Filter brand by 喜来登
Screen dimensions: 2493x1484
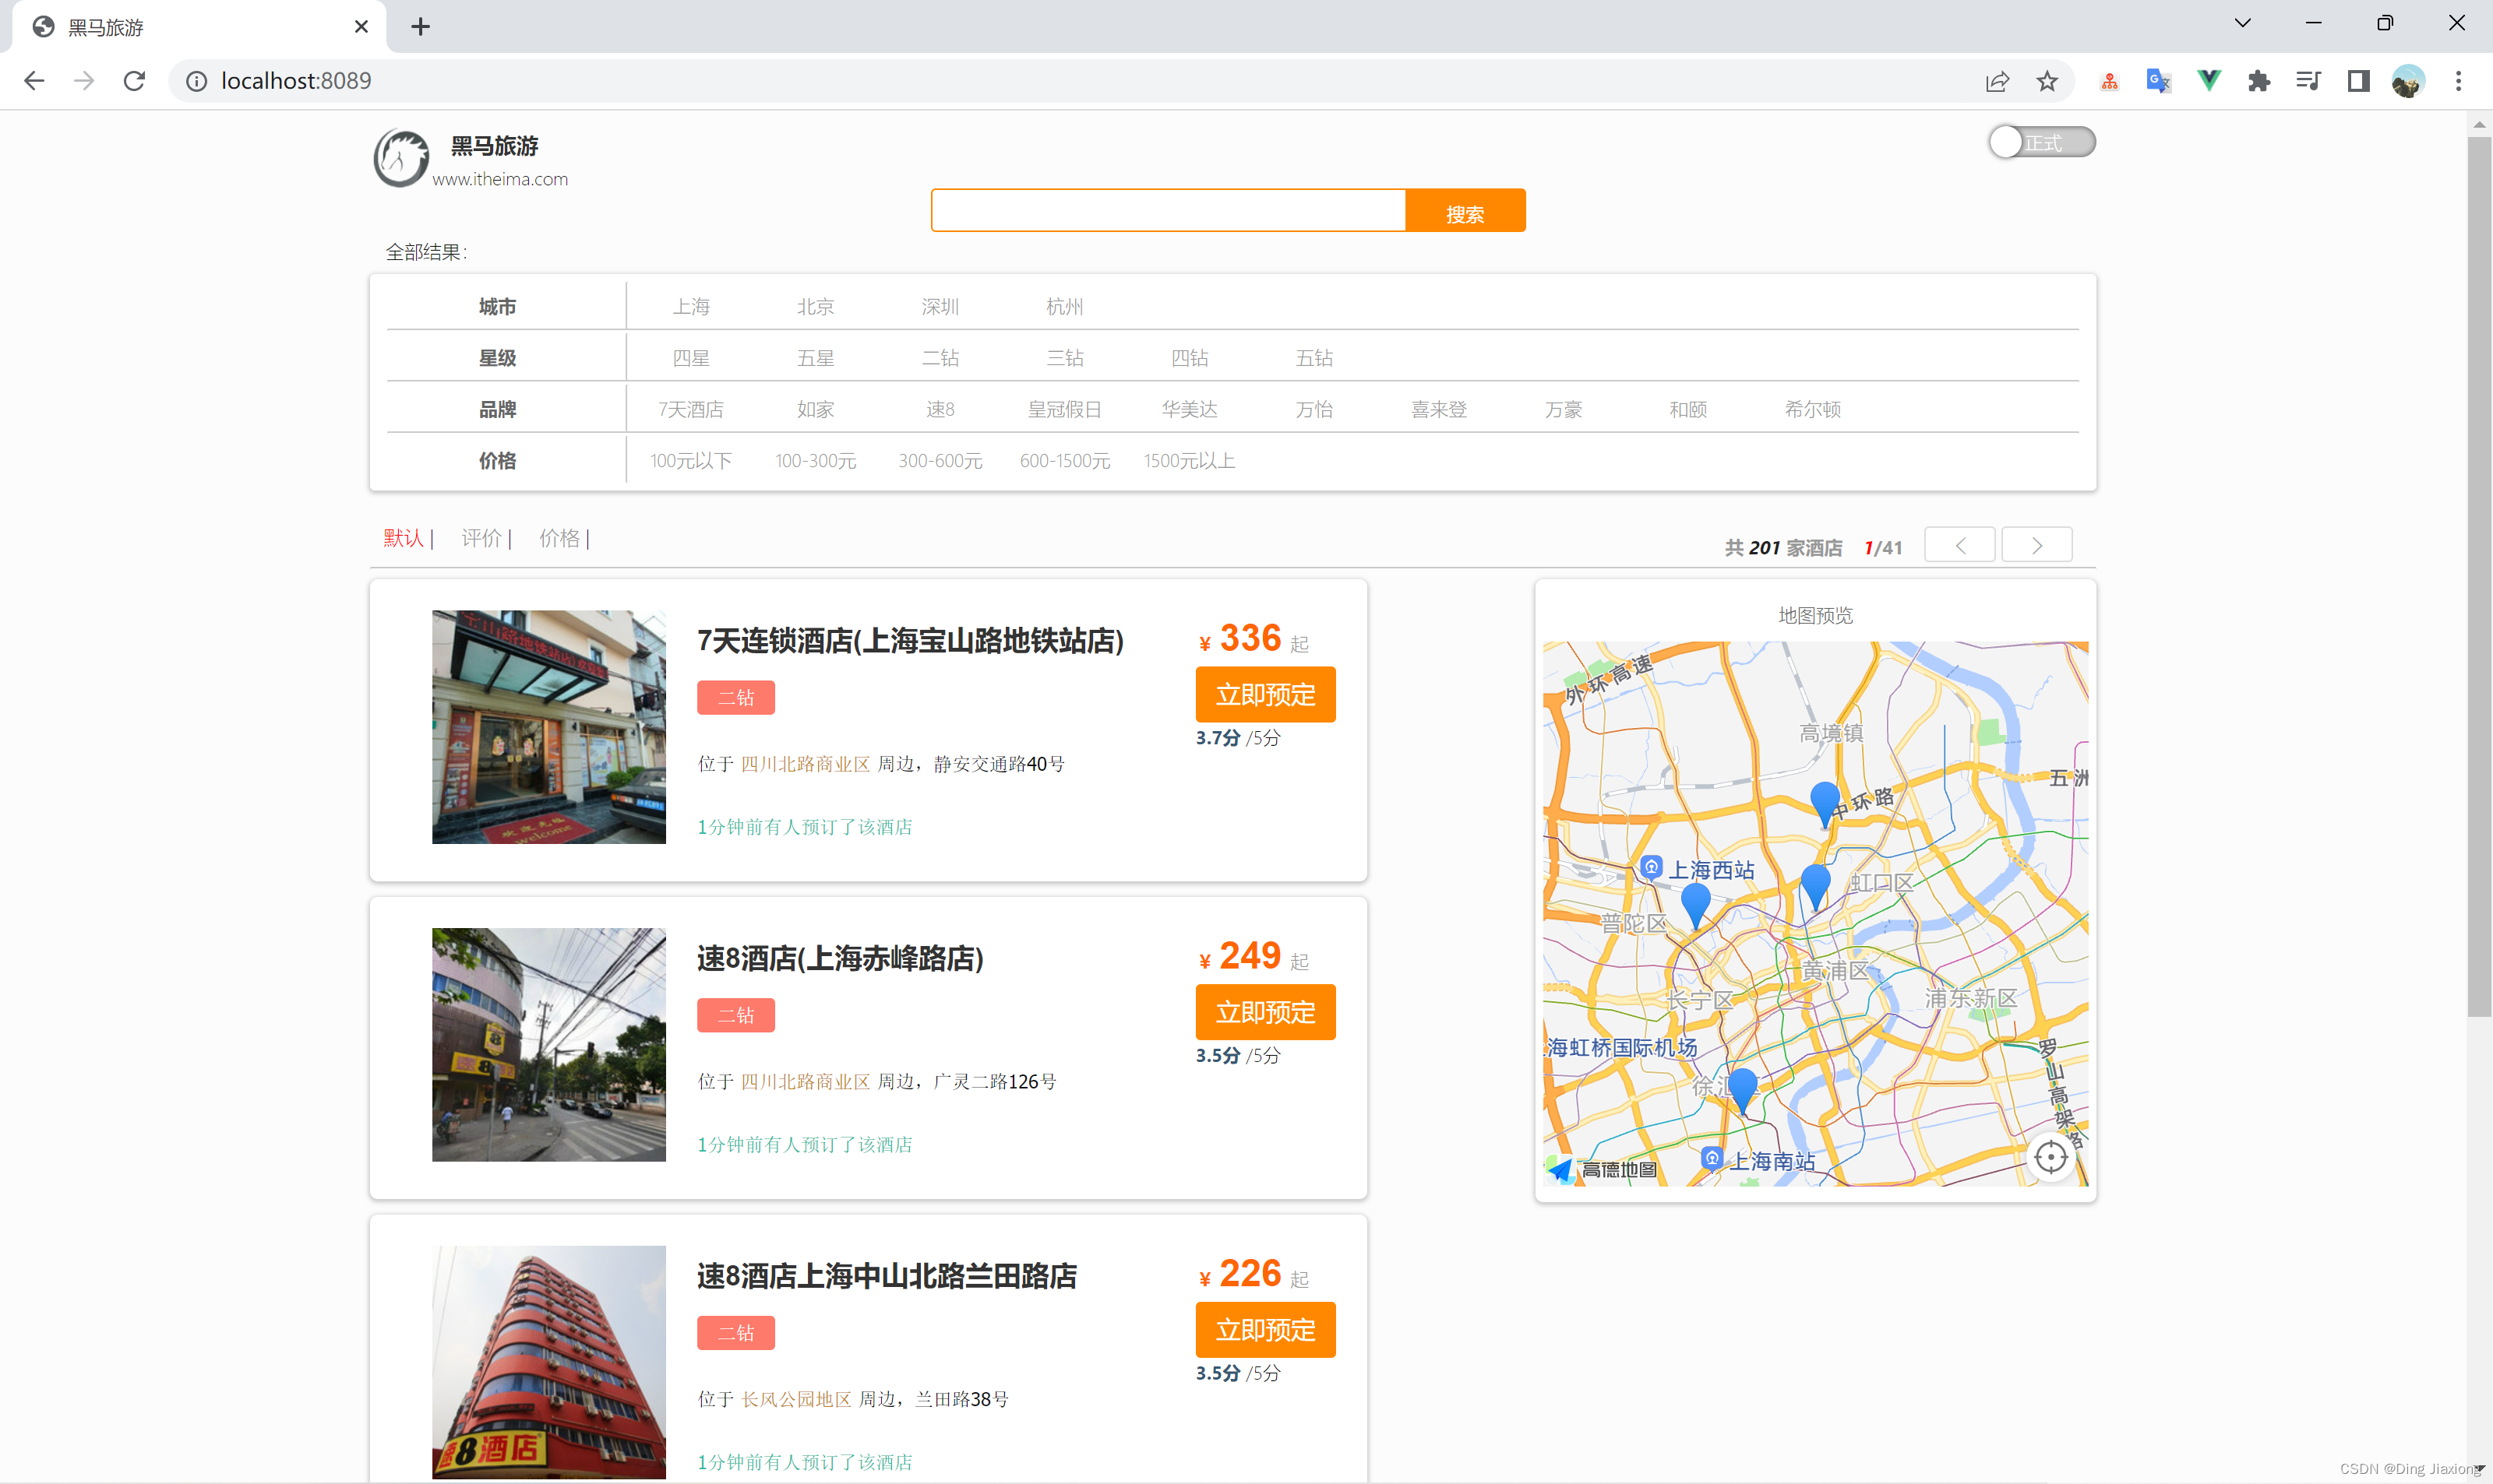coord(1439,409)
